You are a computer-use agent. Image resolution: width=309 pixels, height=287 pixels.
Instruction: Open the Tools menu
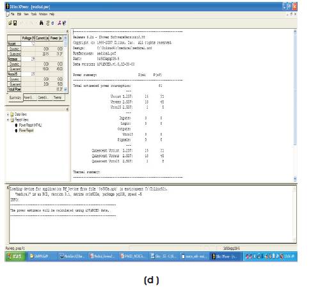34,14
